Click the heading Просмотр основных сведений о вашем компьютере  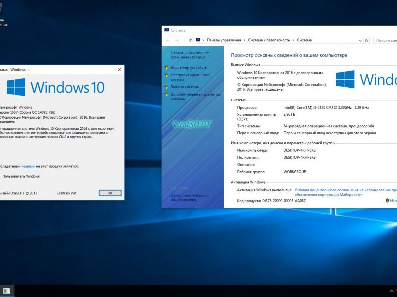tap(289, 55)
